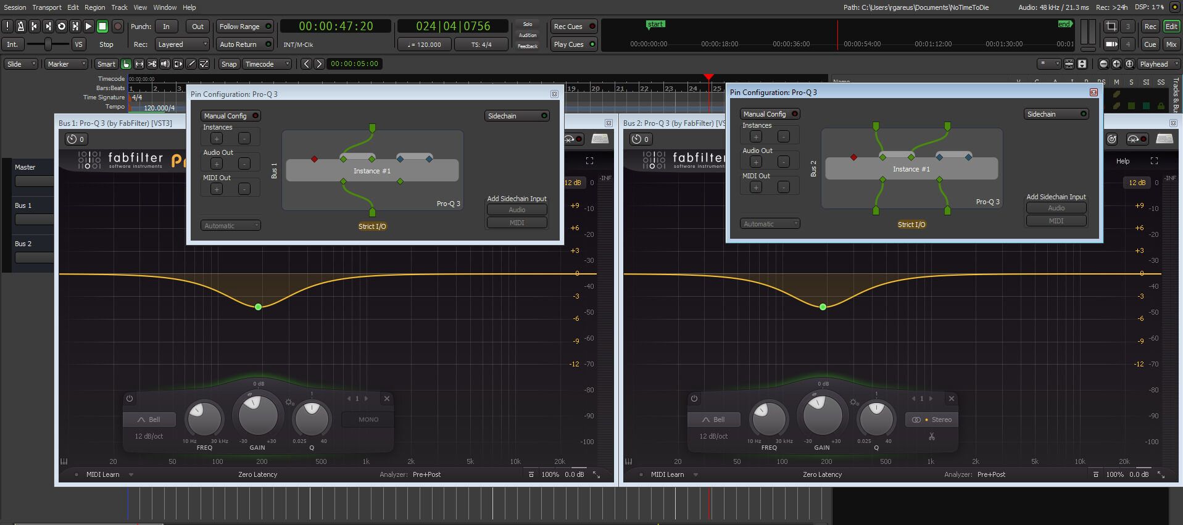Select the Draw pencil tool

pos(191,64)
